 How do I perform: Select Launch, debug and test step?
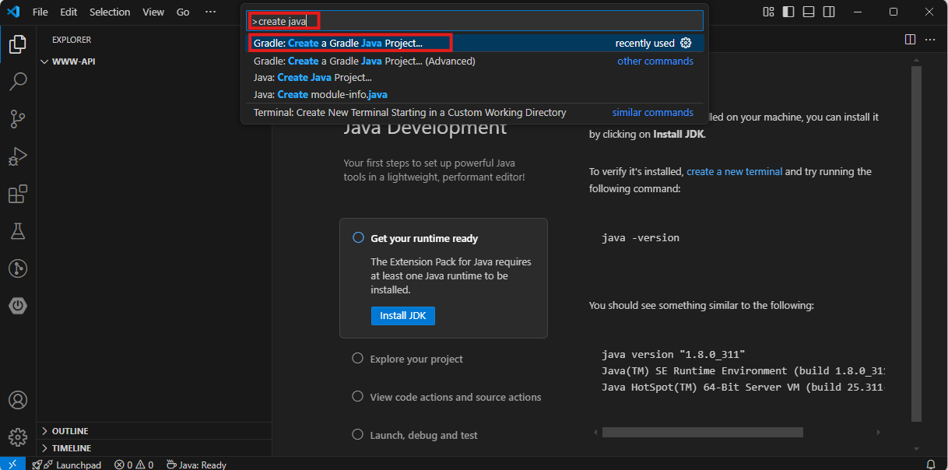coord(423,435)
